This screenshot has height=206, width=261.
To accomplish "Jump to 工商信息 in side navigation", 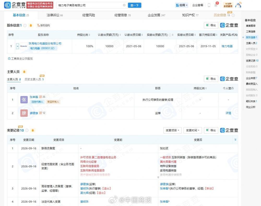I will pos(251,31).
